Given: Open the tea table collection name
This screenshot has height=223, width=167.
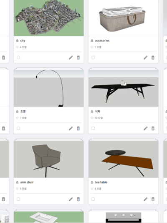Looking at the screenshot, I should click(101, 182).
